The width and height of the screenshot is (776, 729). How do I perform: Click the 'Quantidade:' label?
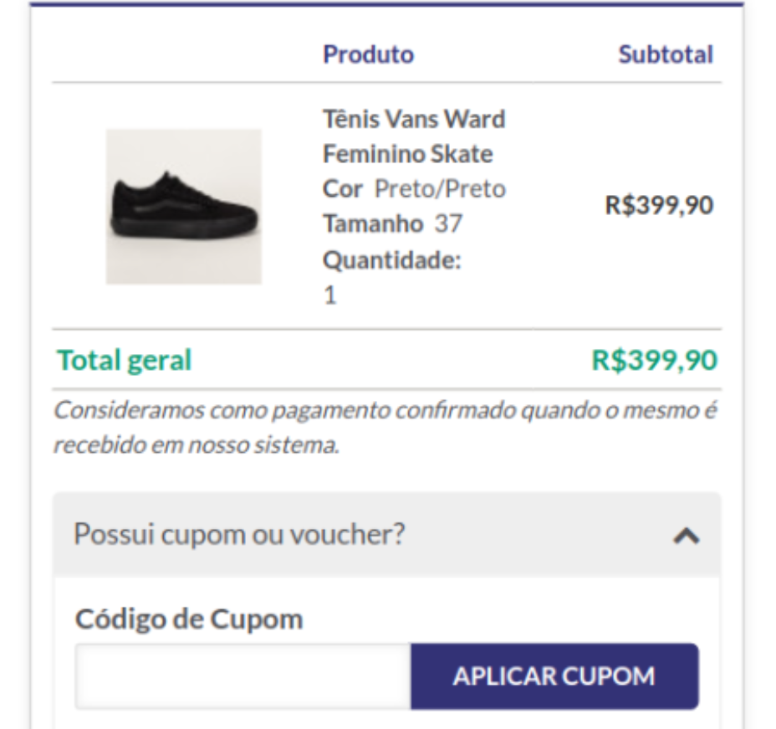click(x=392, y=260)
